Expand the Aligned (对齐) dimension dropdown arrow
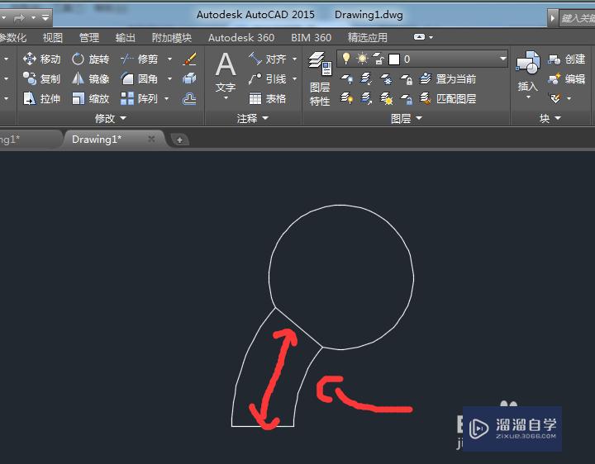Viewport: 595px width, 464px height. click(294, 59)
